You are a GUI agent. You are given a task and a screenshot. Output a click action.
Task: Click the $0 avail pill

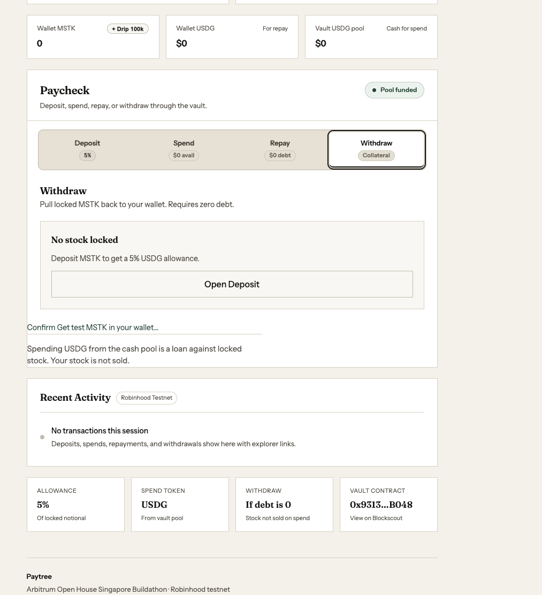click(x=184, y=156)
